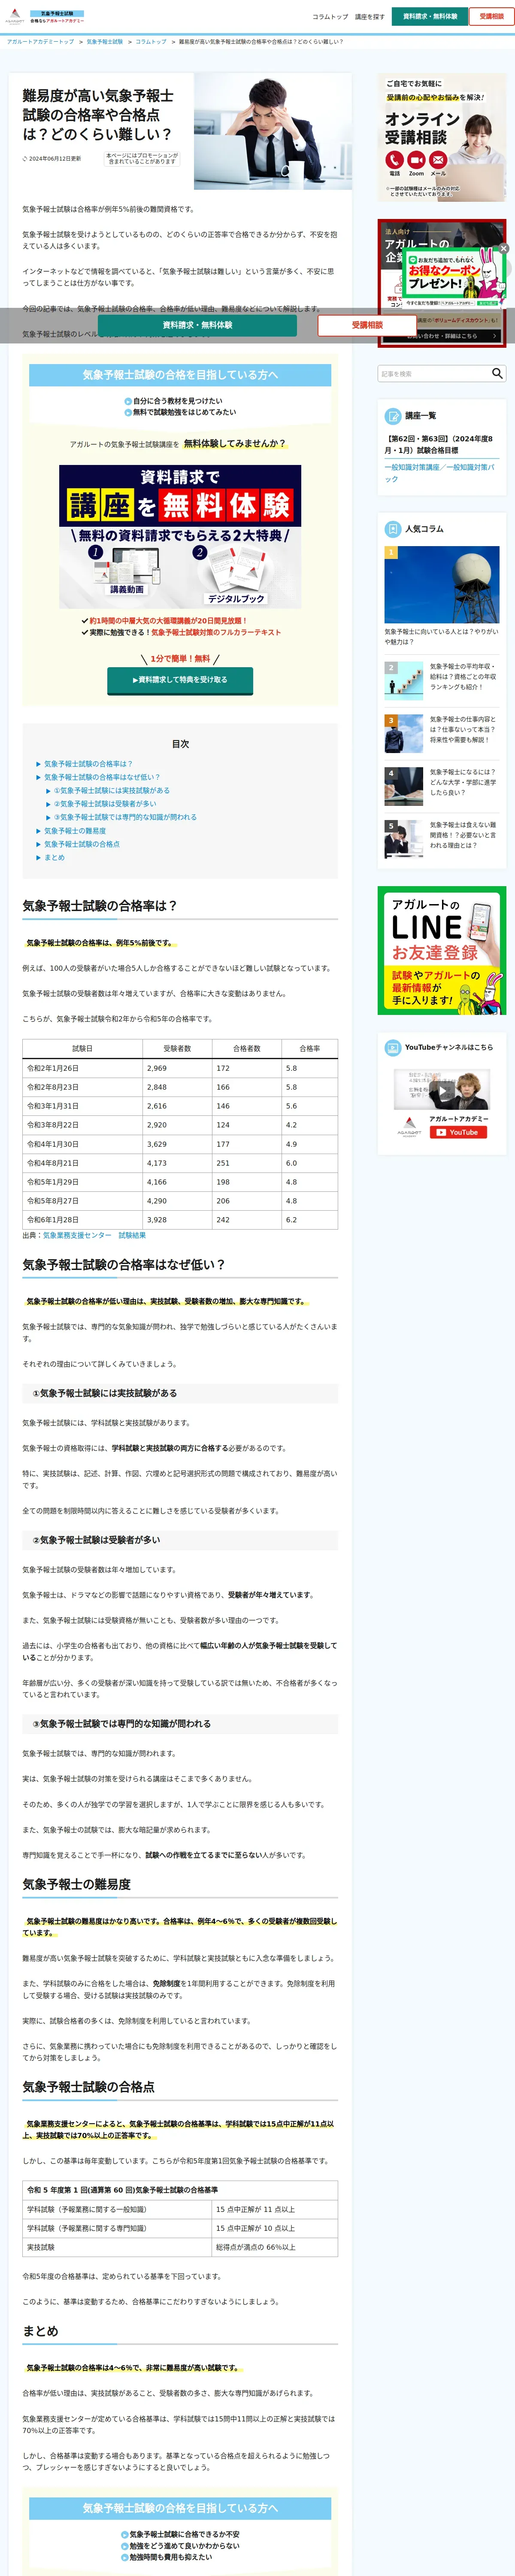515x2576 pixels.
Task: Click the LINE coupon お得なクーポン popup
Action: click(455, 277)
